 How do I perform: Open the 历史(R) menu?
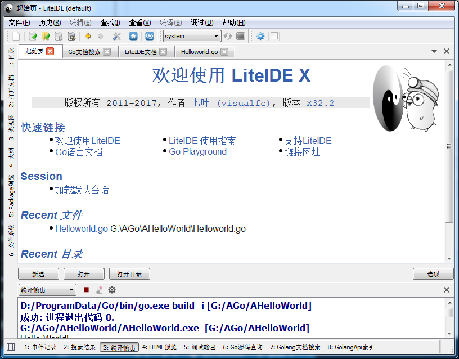pyautogui.click(x=50, y=23)
